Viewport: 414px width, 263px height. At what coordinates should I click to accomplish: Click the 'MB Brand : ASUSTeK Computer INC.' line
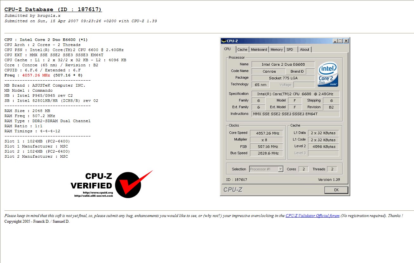(45, 85)
